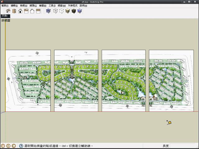
Task: Switch to Front view icon
Action: 20,11
